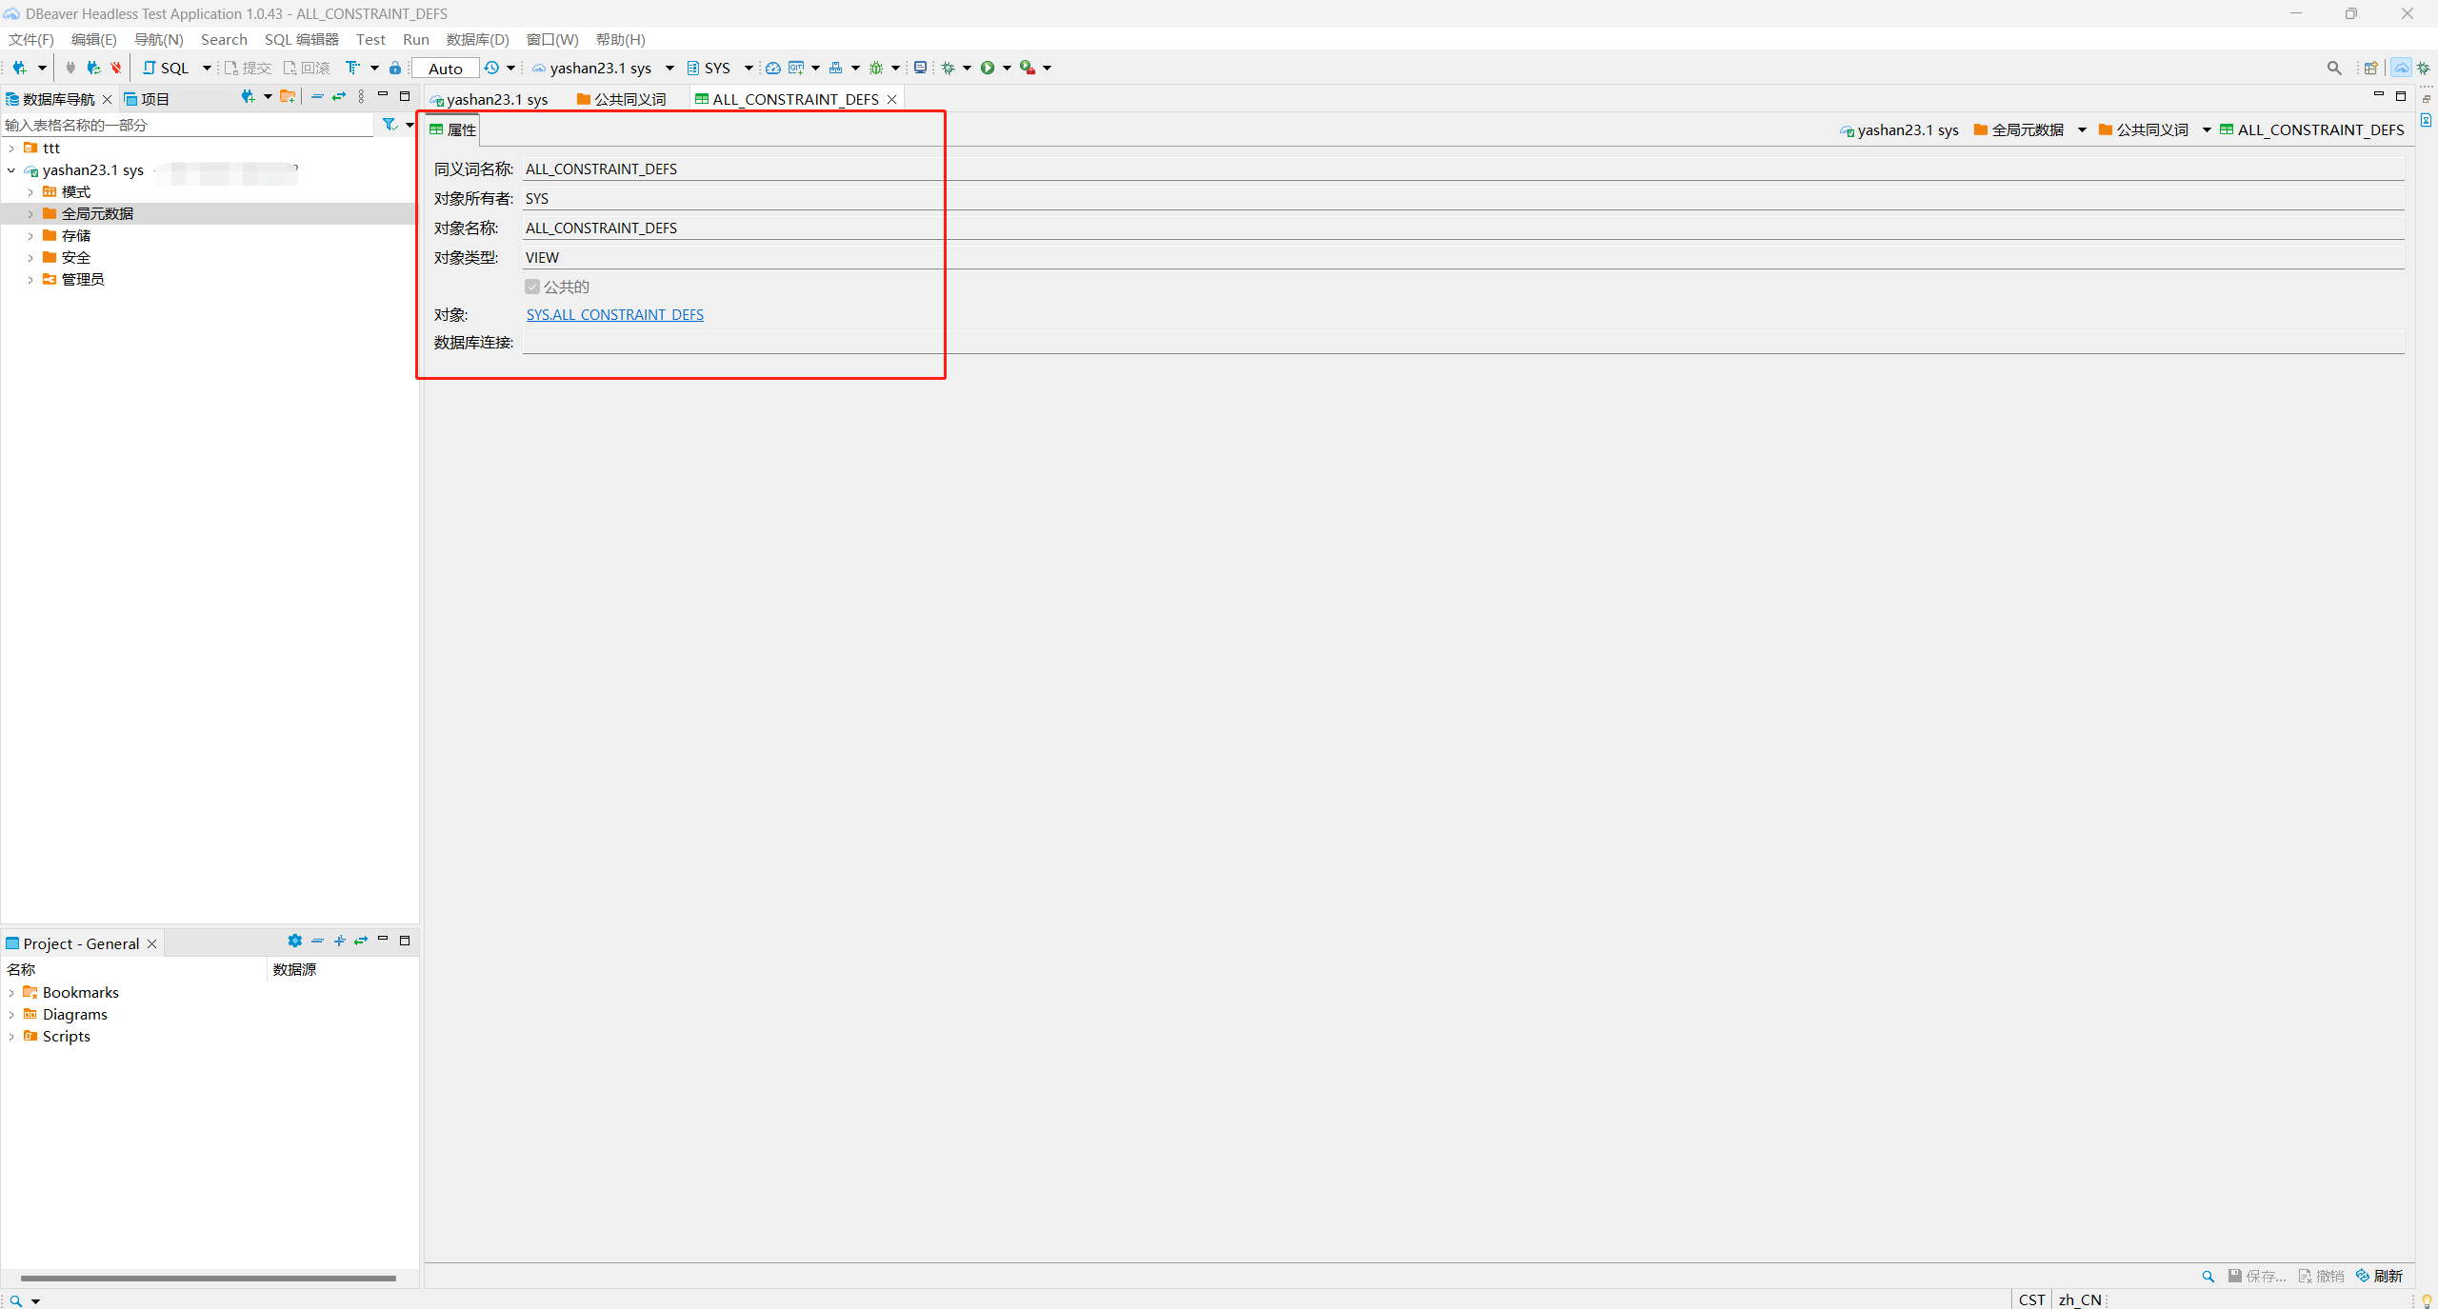2438x1309 pixels.
Task: Toggle link with editor in database navigator
Action: (339, 96)
